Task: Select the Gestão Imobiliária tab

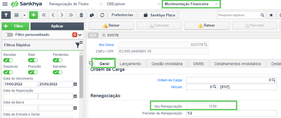Action: (x=167, y=64)
